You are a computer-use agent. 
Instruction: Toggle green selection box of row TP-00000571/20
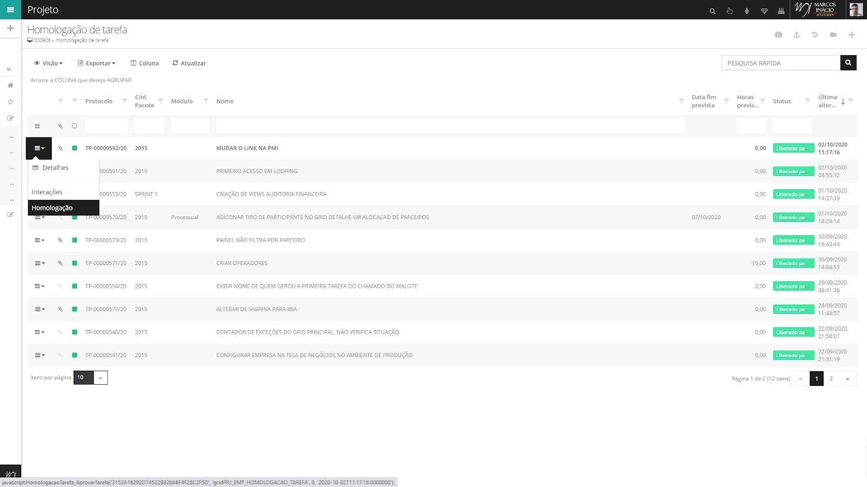pyautogui.click(x=75, y=264)
